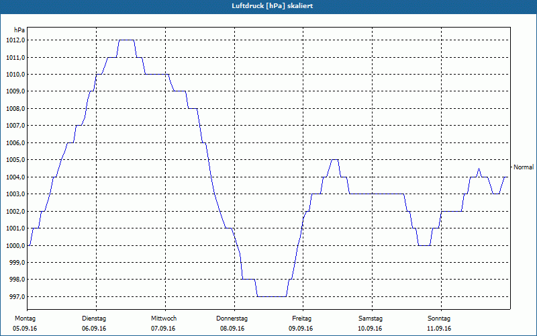Click the 1006,0 axis value

point(15,142)
